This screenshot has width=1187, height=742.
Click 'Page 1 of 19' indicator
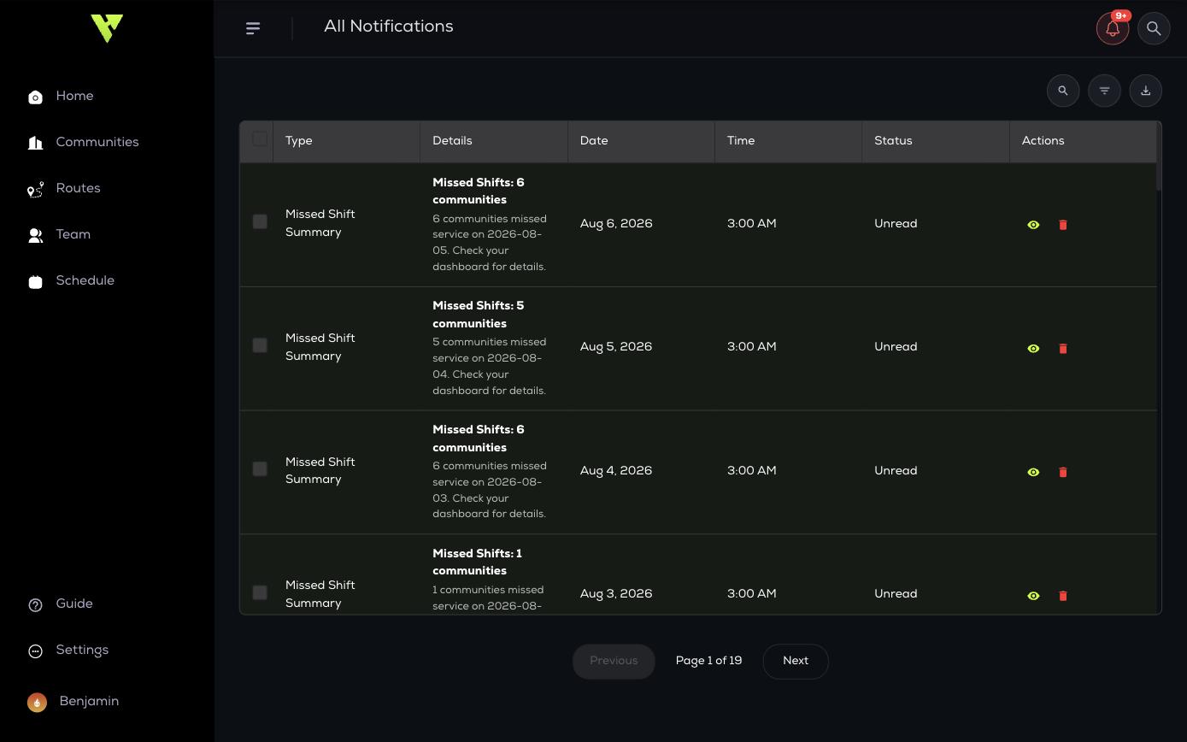708,662
